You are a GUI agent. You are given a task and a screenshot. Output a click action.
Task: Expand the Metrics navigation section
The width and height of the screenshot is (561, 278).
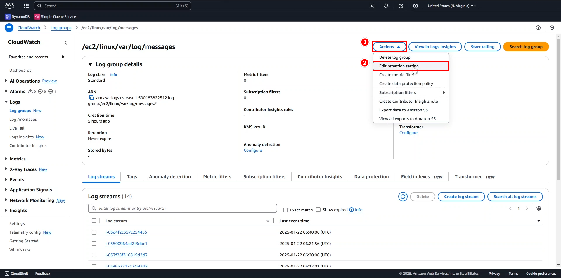[x=6, y=159]
